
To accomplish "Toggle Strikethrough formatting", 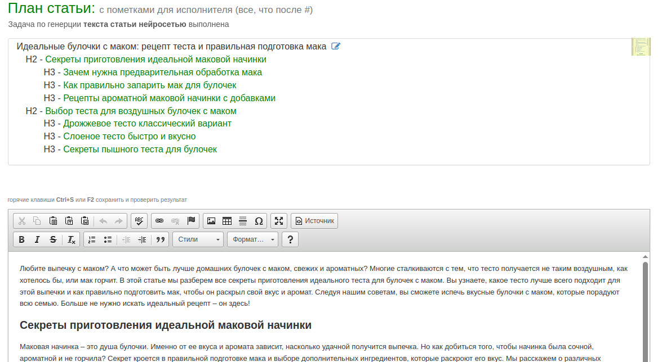I will click(x=53, y=239).
